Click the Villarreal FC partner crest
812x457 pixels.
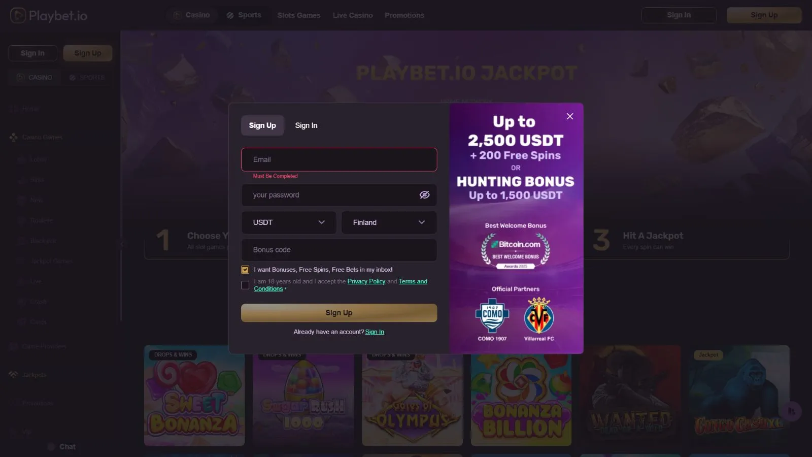(x=539, y=315)
